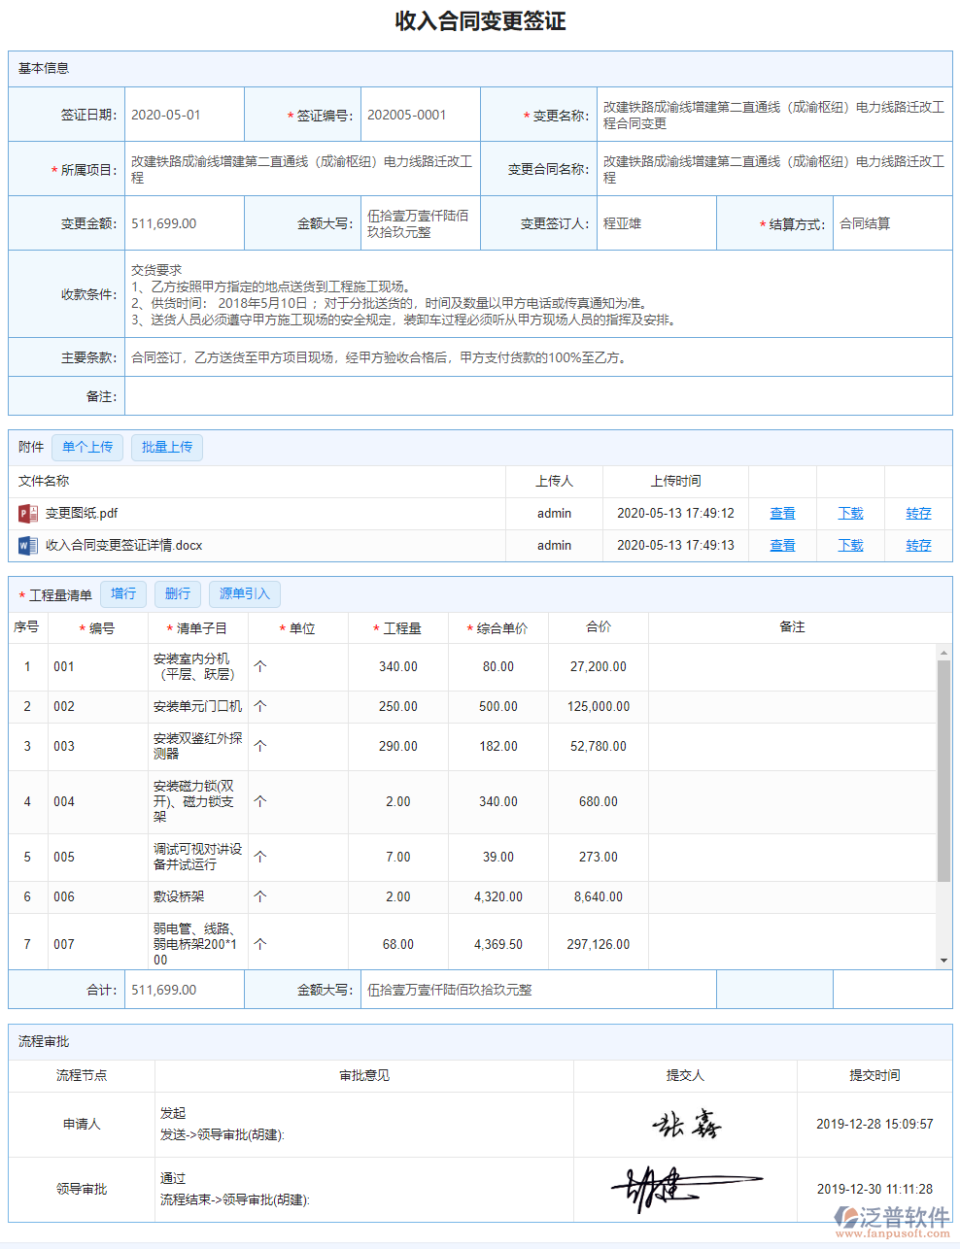Click the PDF file icon for 变更图纸.pdf

[26, 513]
